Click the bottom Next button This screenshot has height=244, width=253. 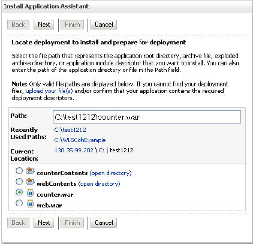(44, 222)
